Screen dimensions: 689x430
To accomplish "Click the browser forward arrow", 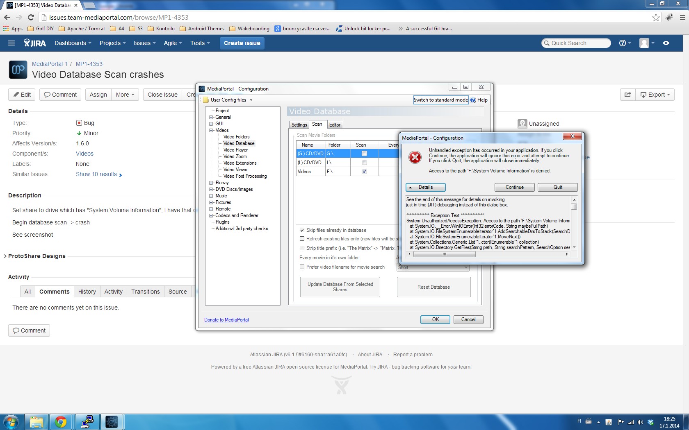I will [19, 17].
